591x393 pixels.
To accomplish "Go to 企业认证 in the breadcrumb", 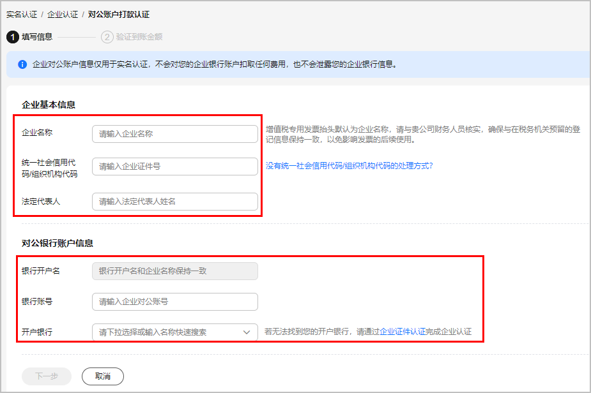I will tap(63, 15).
